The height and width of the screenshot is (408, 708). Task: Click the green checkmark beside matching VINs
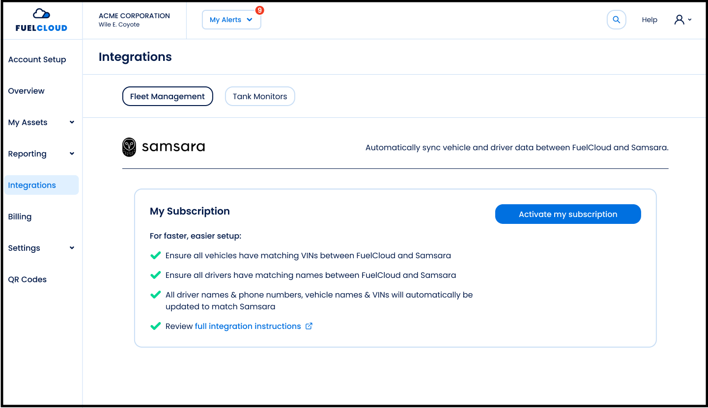156,255
